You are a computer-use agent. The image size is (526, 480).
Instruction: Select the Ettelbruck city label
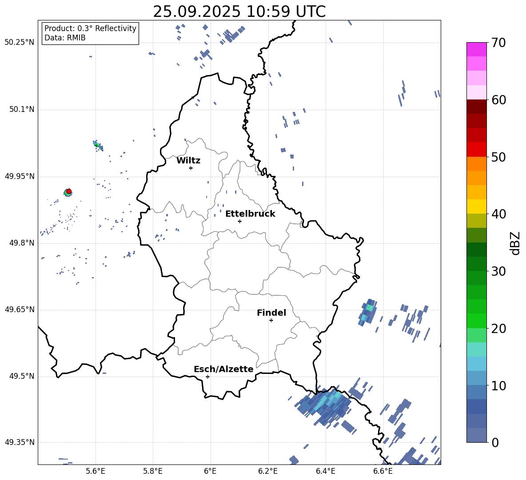coord(250,214)
